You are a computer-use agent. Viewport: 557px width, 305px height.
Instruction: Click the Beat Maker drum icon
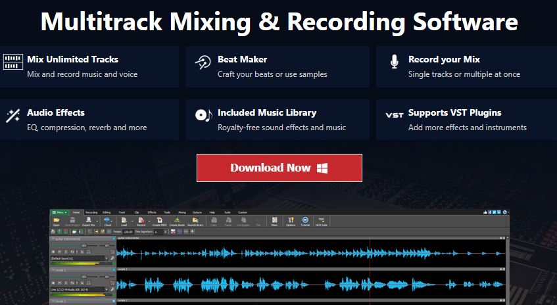tap(203, 62)
